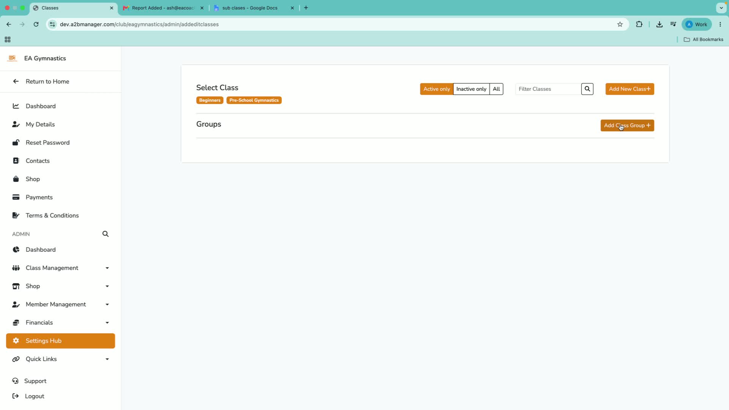
Task: Click the Settings Hub gear icon
Action: (16, 341)
